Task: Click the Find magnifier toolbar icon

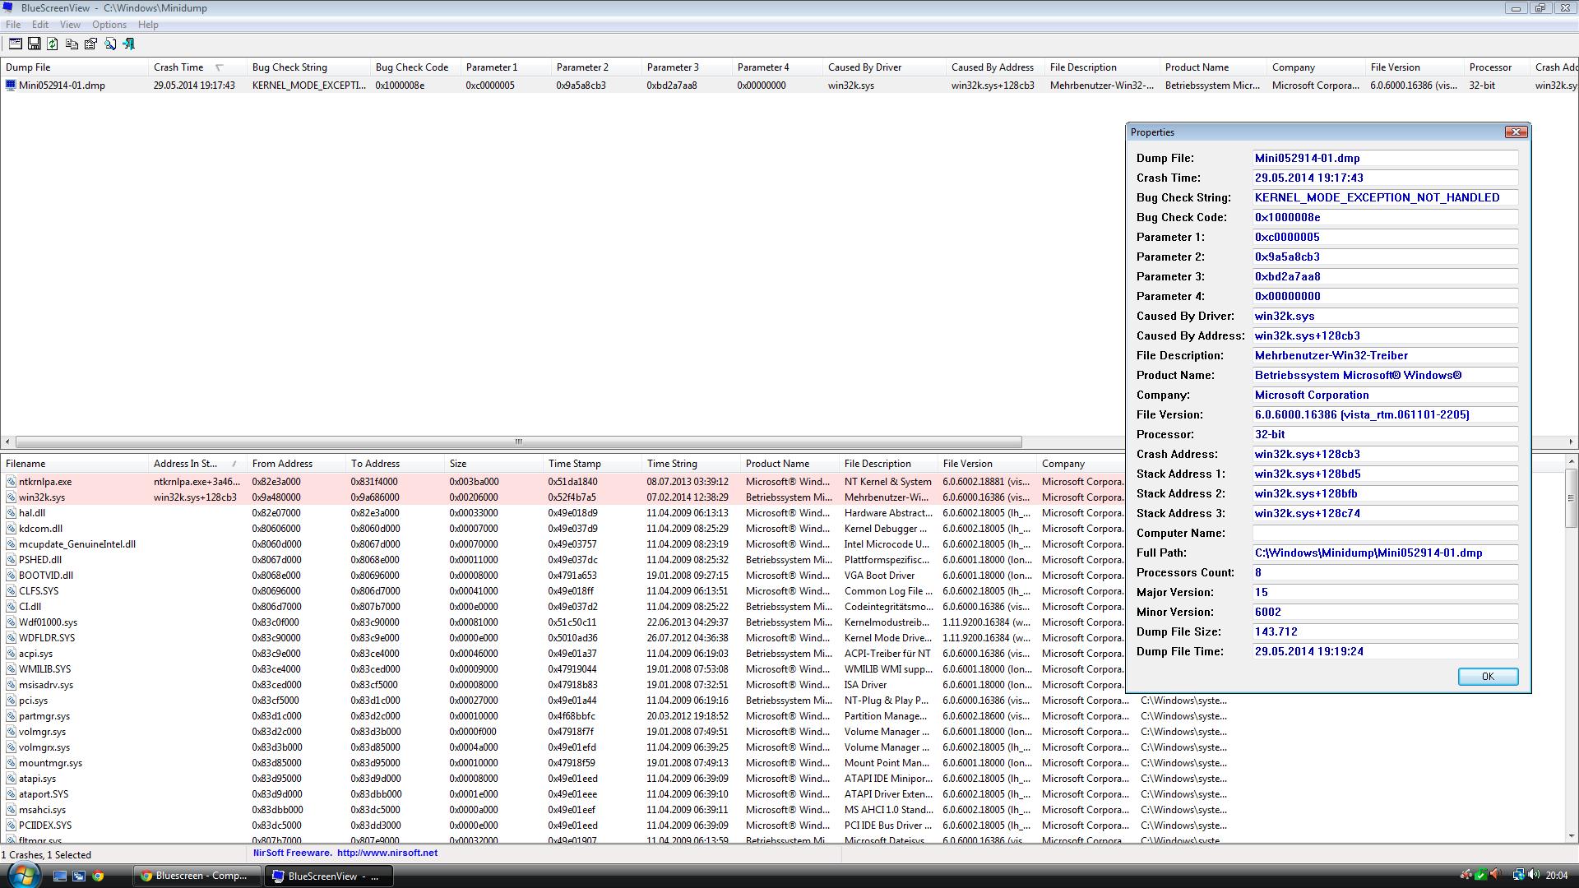Action: (110, 44)
